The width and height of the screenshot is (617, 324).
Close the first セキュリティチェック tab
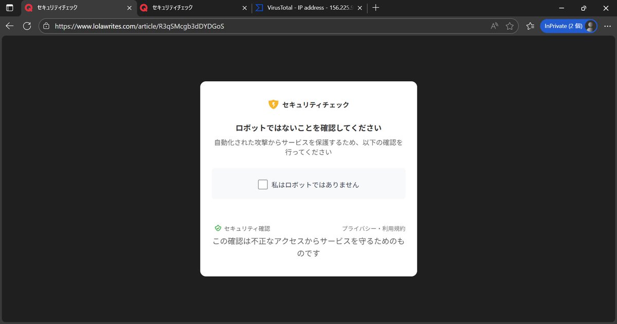point(129,8)
